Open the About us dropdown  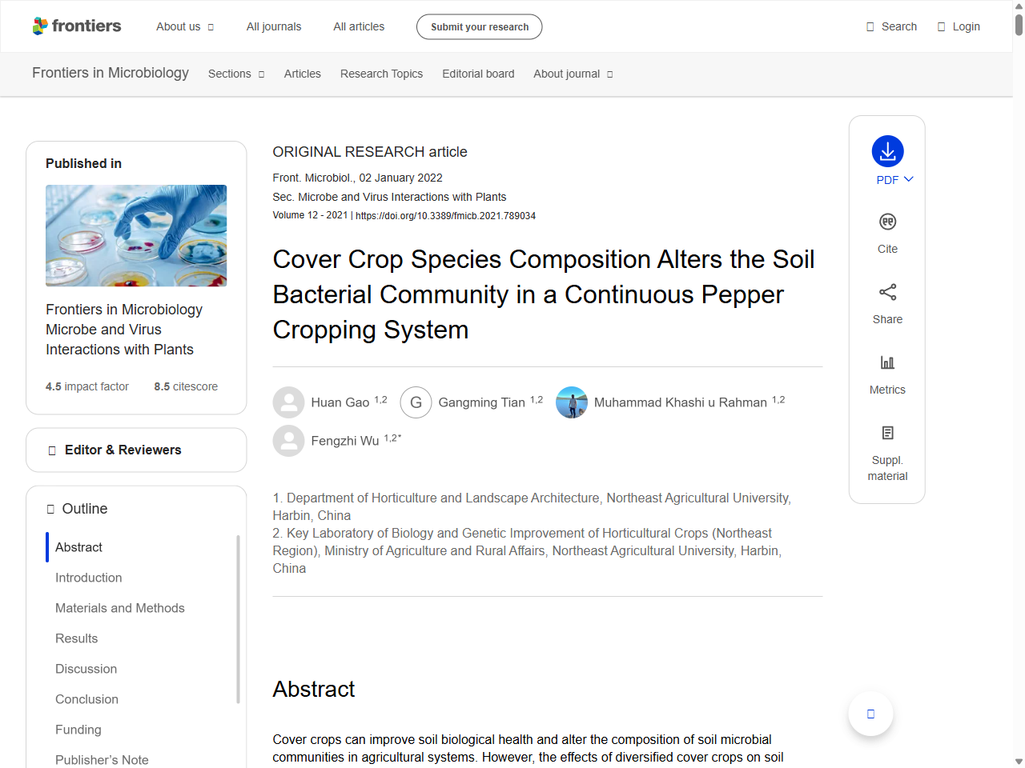pos(184,26)
